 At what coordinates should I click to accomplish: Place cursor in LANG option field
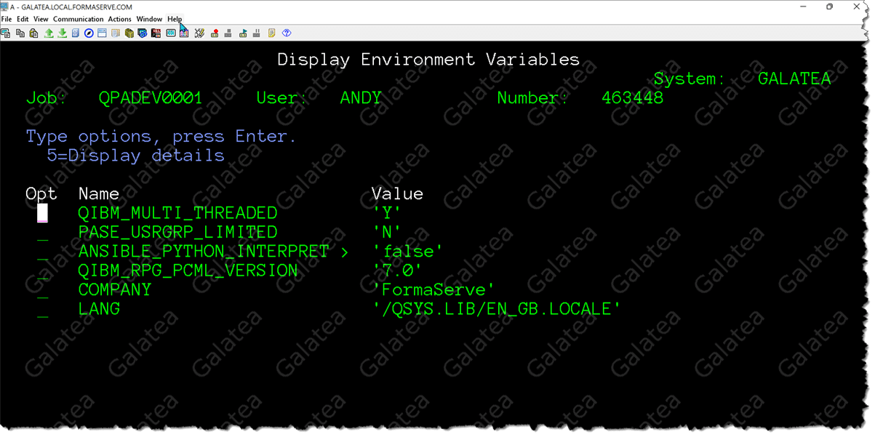43,310
